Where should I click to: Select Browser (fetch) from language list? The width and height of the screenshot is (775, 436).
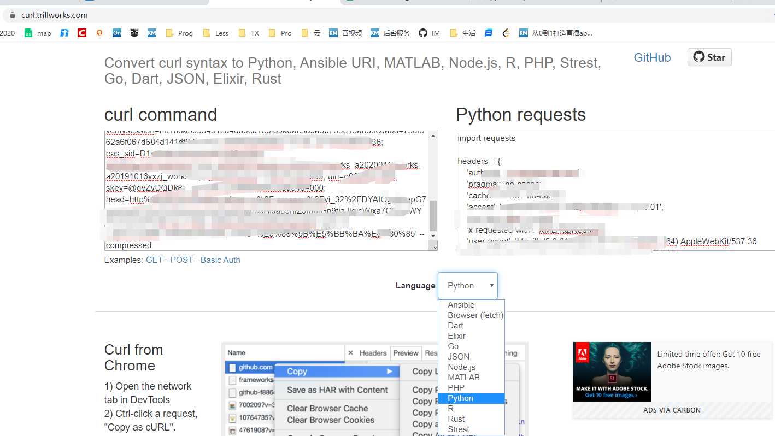tap(471, 315)
